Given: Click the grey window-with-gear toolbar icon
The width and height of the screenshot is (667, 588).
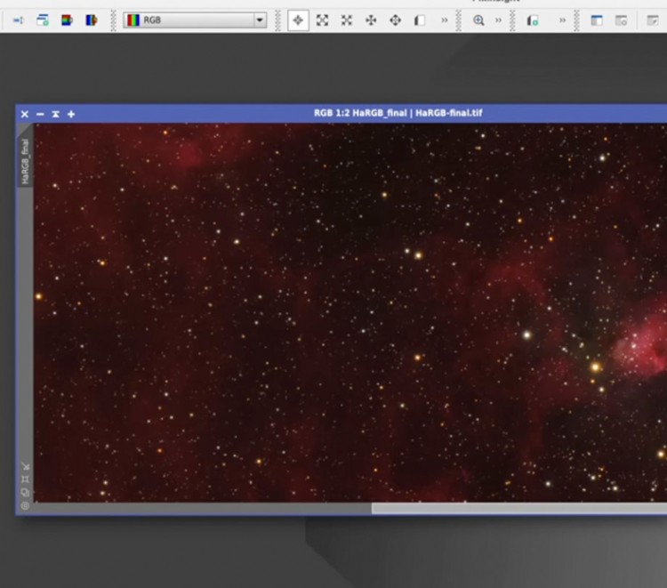Looking at the screenshot, I should click(x=621, y=20).
